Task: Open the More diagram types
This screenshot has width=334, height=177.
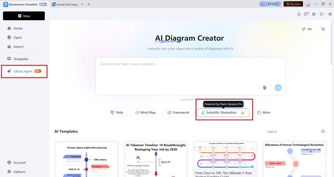Action: 264,112
